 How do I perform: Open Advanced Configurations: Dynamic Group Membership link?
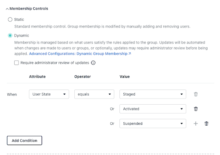[x=80, y=54]
